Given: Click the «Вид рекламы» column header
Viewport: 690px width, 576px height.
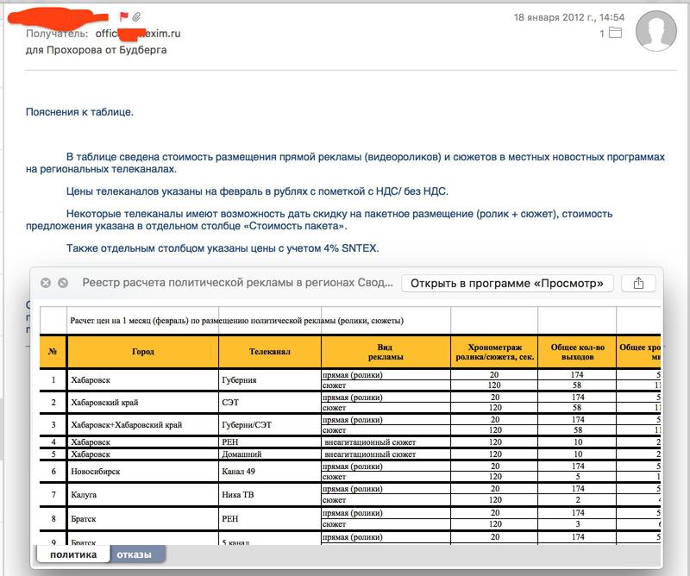Looking at the screenshot, I should (386, 352).
